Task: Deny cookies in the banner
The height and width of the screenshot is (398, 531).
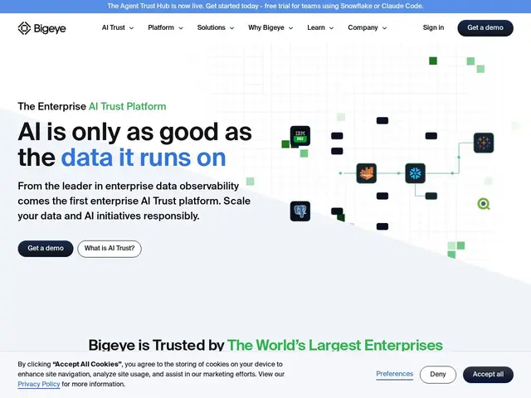Action: pos(438,374)
